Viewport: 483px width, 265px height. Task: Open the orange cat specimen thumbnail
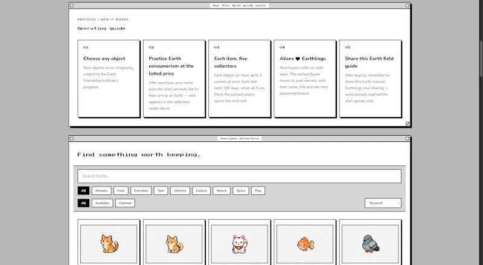click(109, 244)
